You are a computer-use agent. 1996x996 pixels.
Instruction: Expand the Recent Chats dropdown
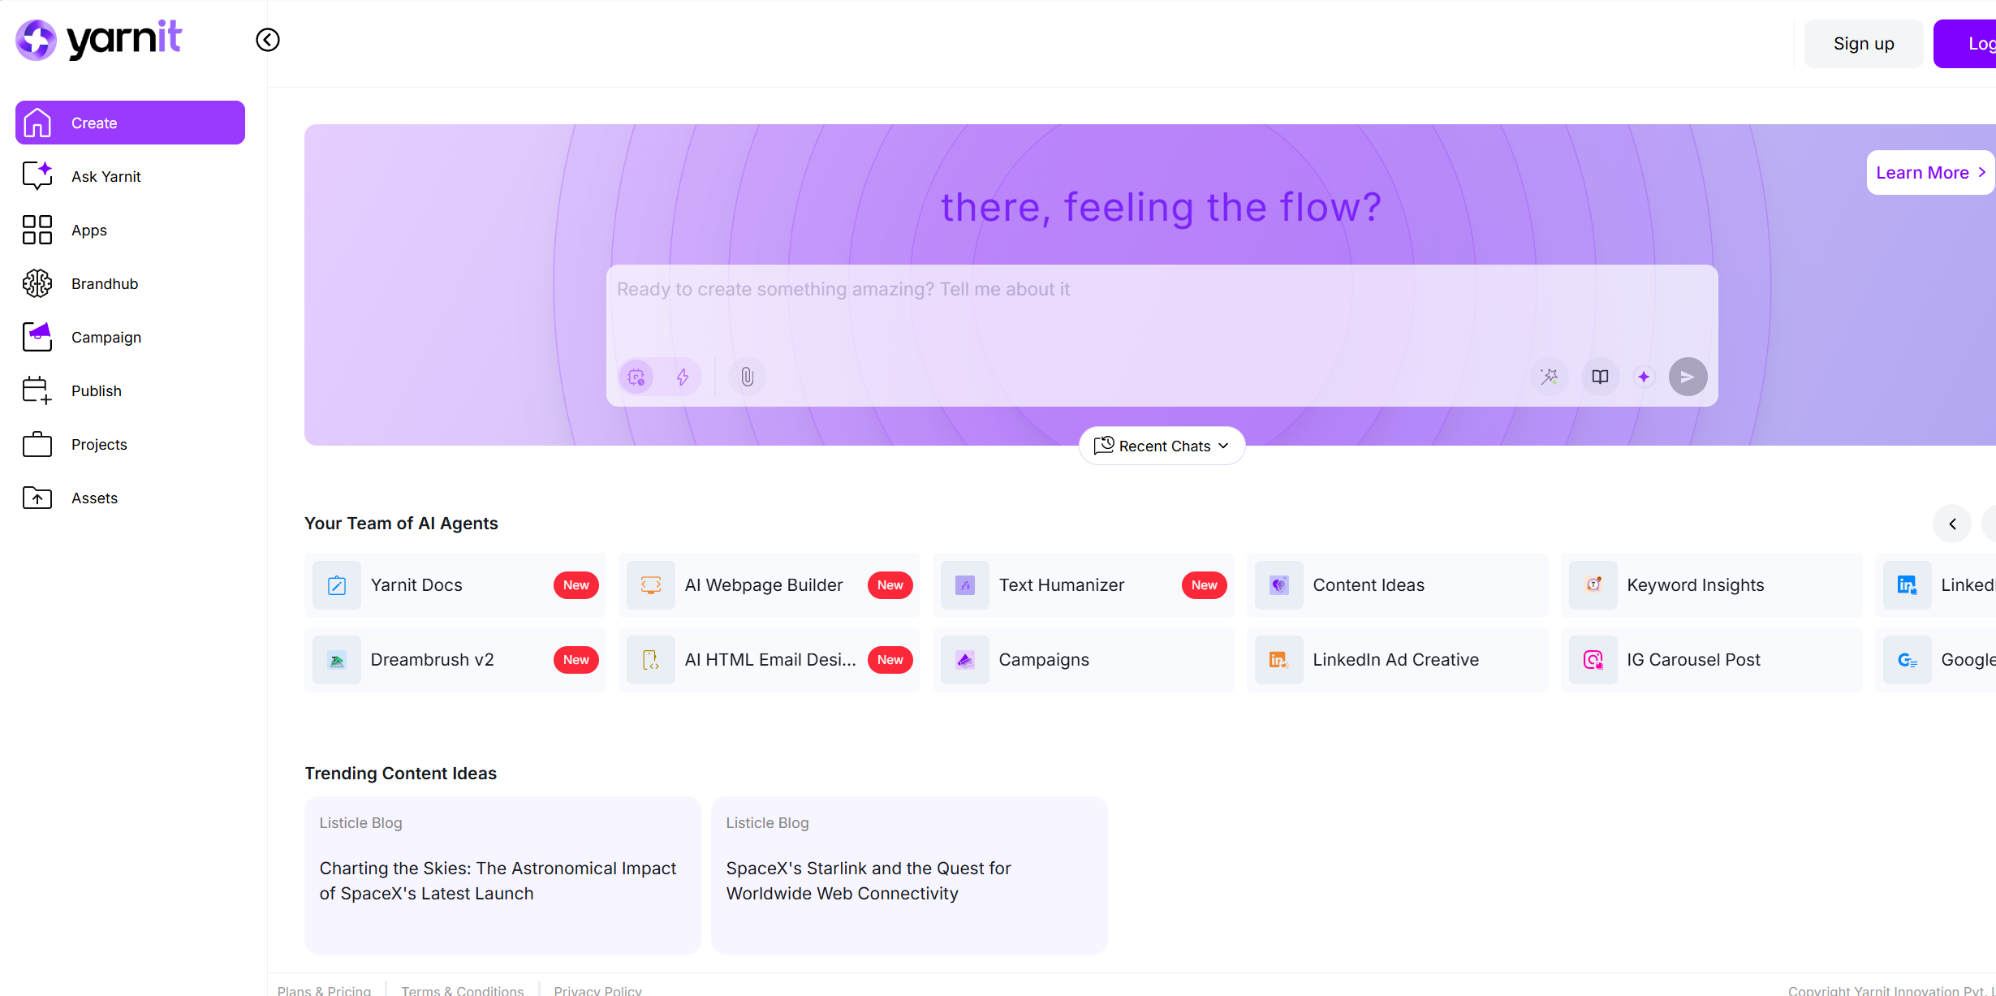click(x=1162, y=446)
